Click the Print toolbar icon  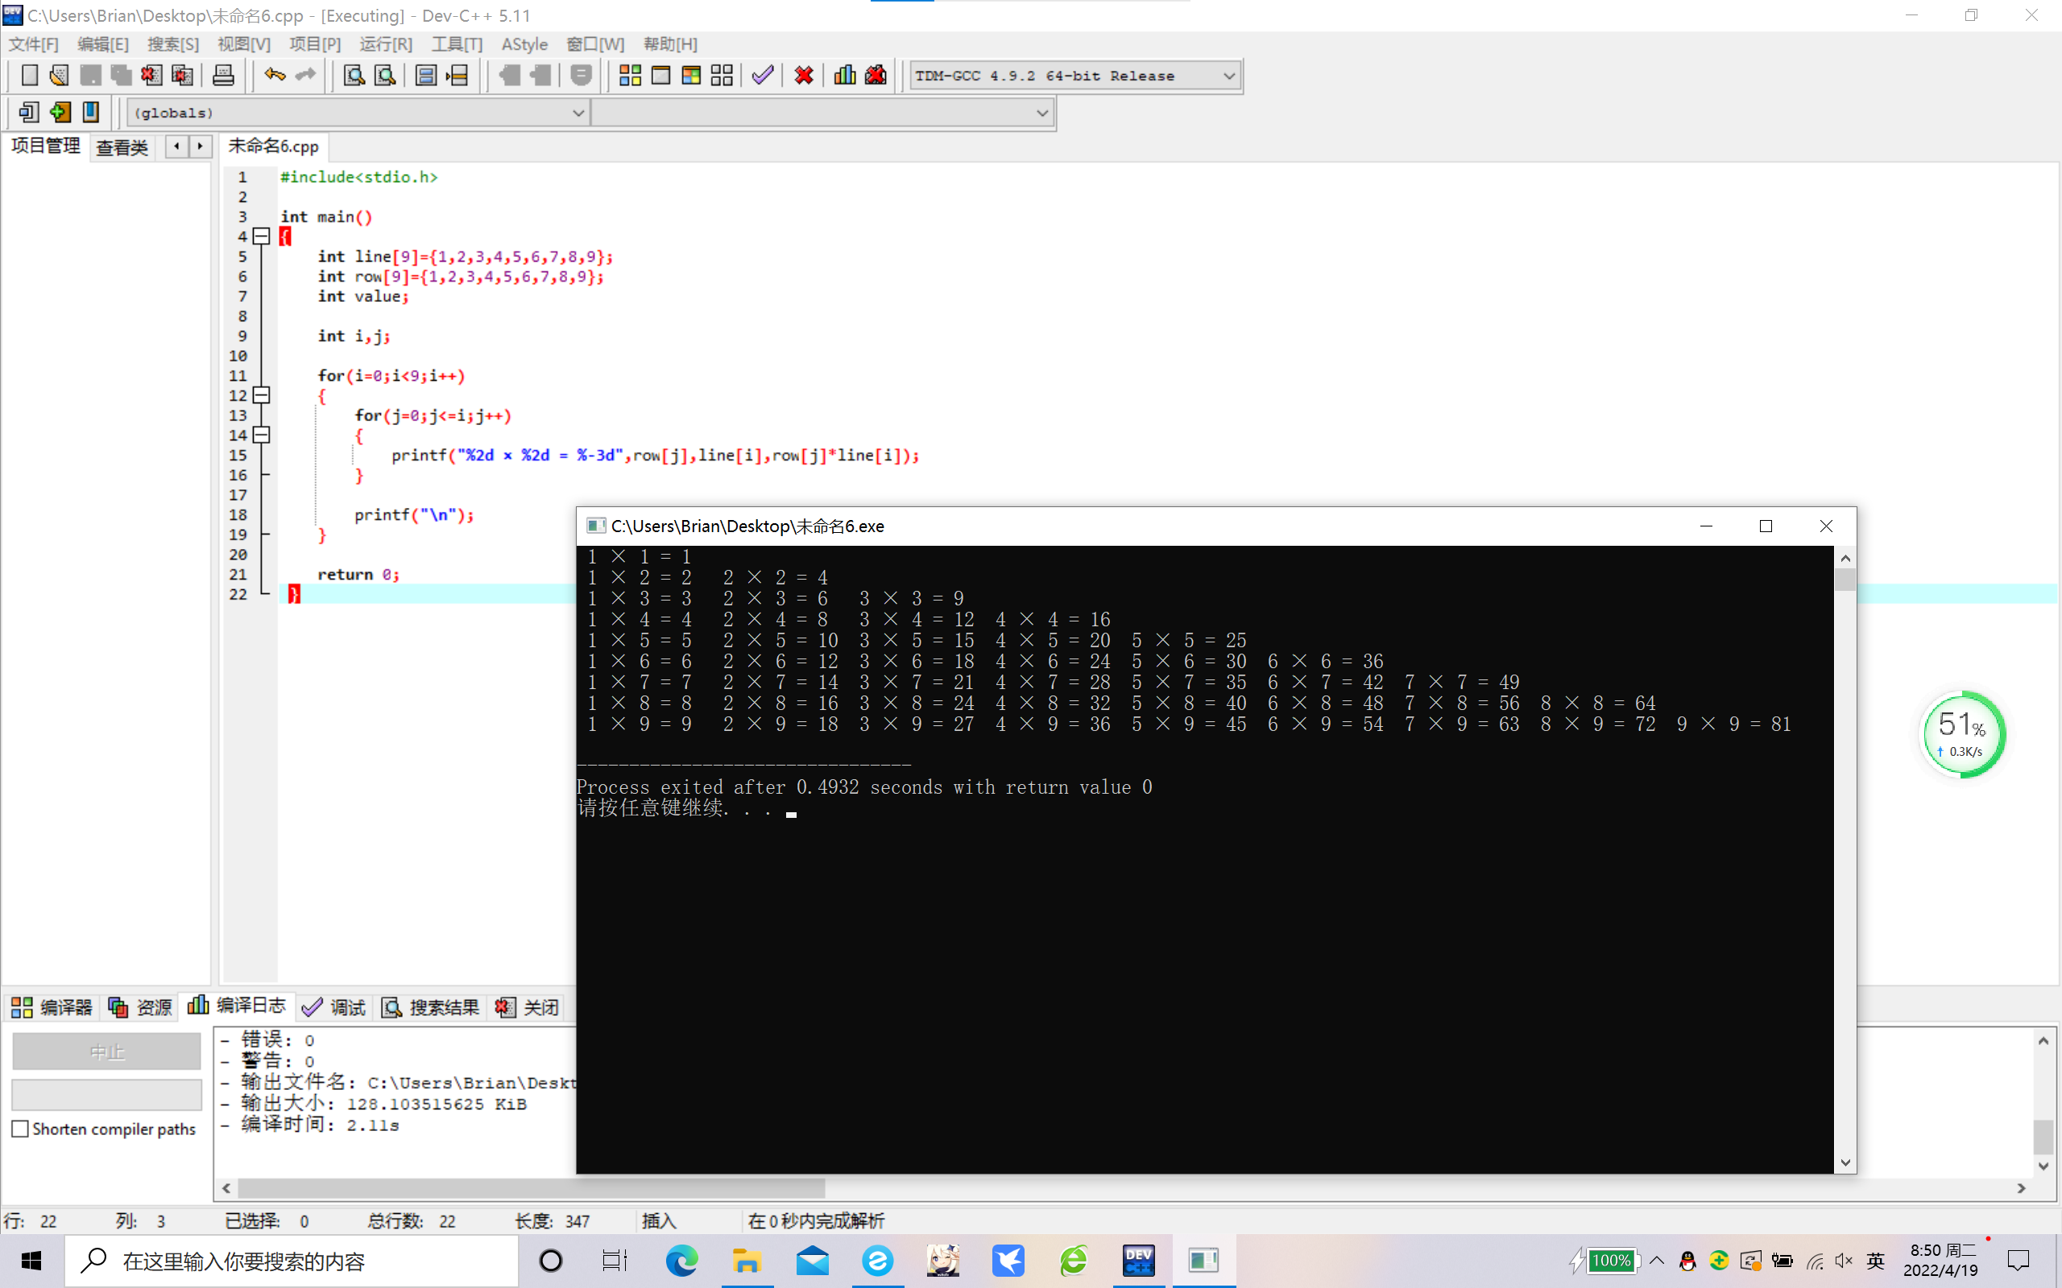[x=223, y=76]
